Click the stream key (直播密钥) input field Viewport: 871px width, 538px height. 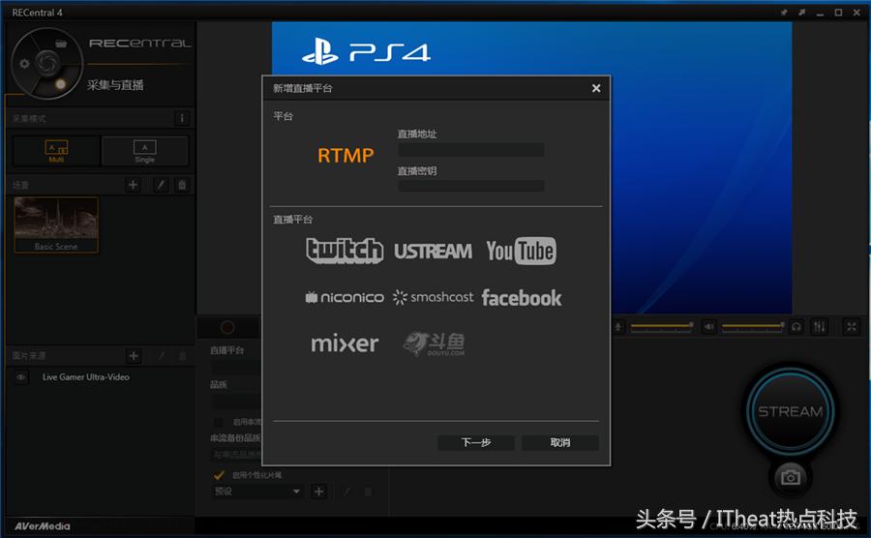click(x=471, y=186)
